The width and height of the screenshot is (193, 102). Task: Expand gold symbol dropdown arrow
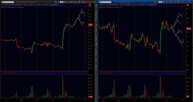[x=15, y=2]
